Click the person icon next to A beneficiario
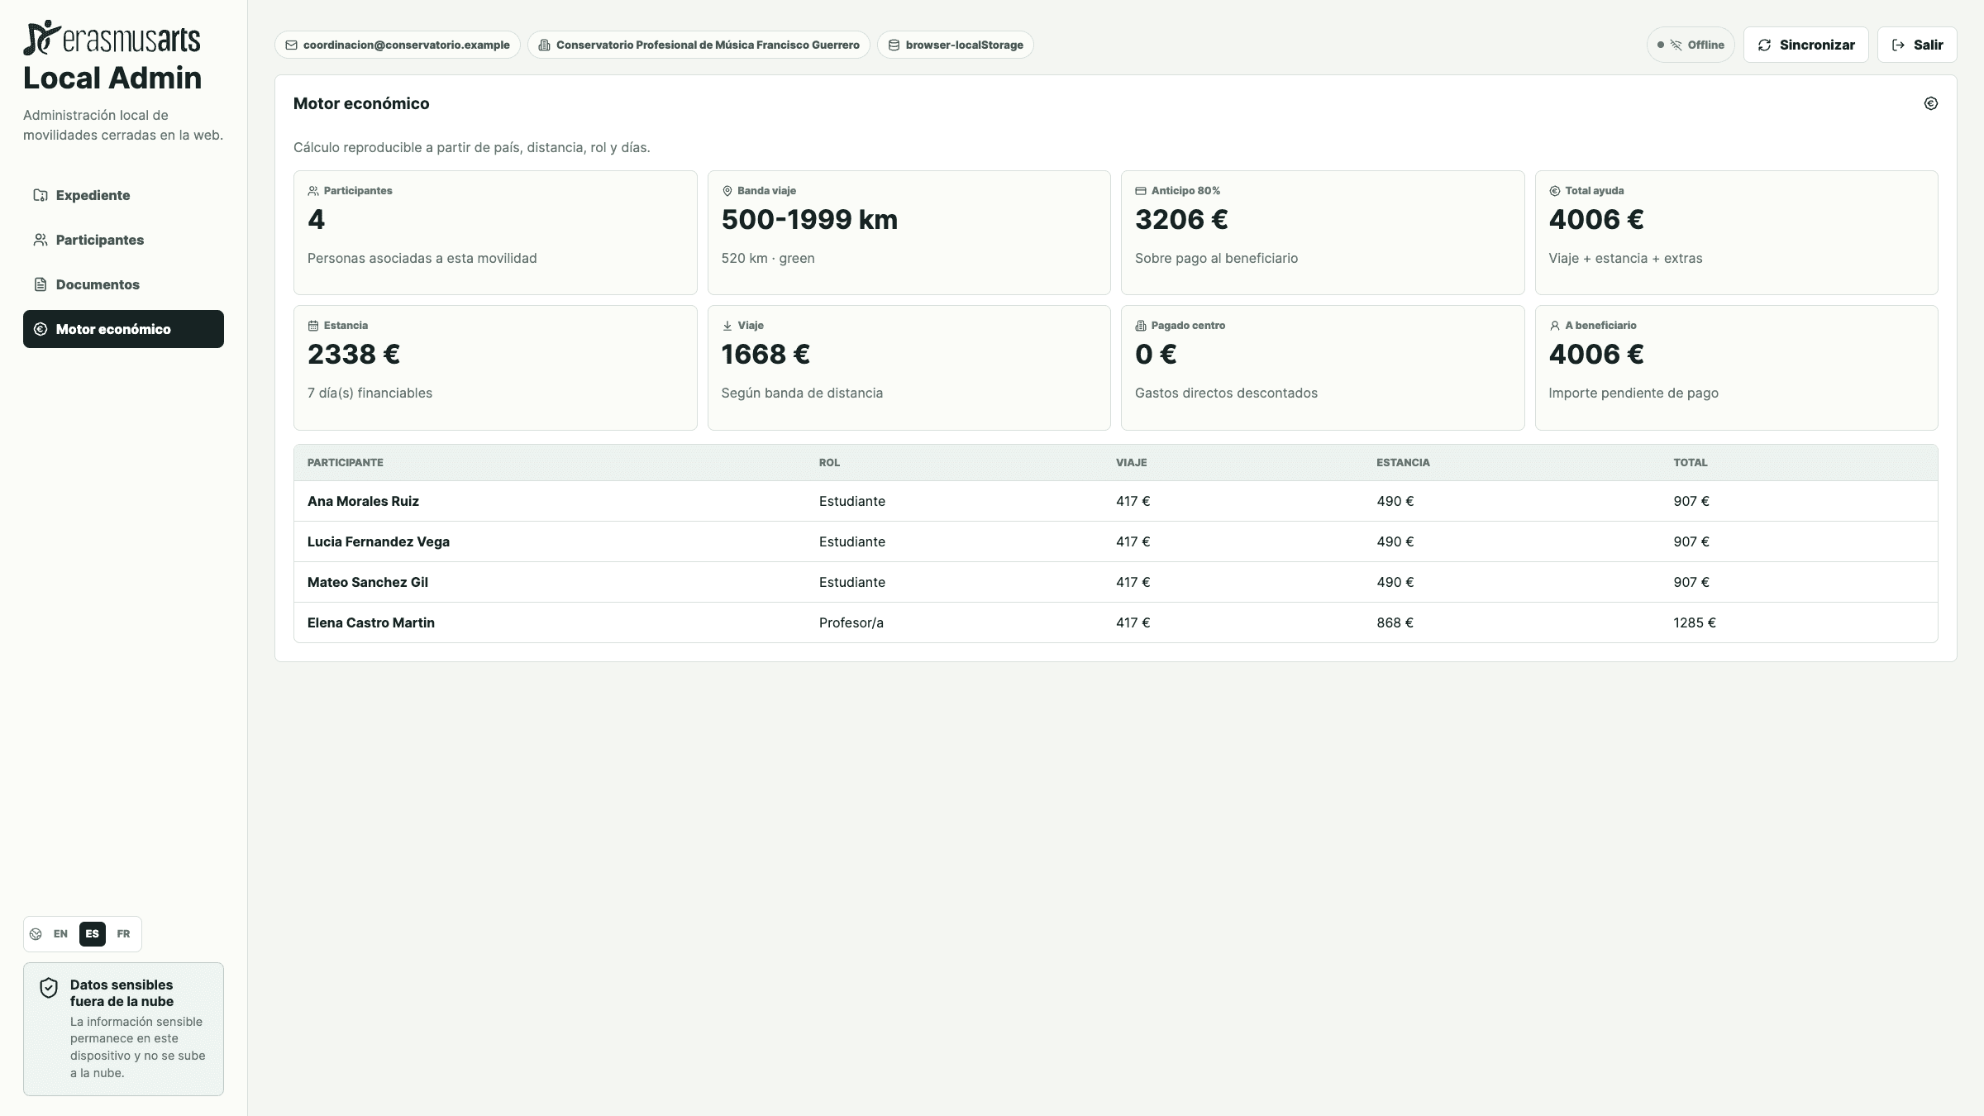 (1554, 326)
